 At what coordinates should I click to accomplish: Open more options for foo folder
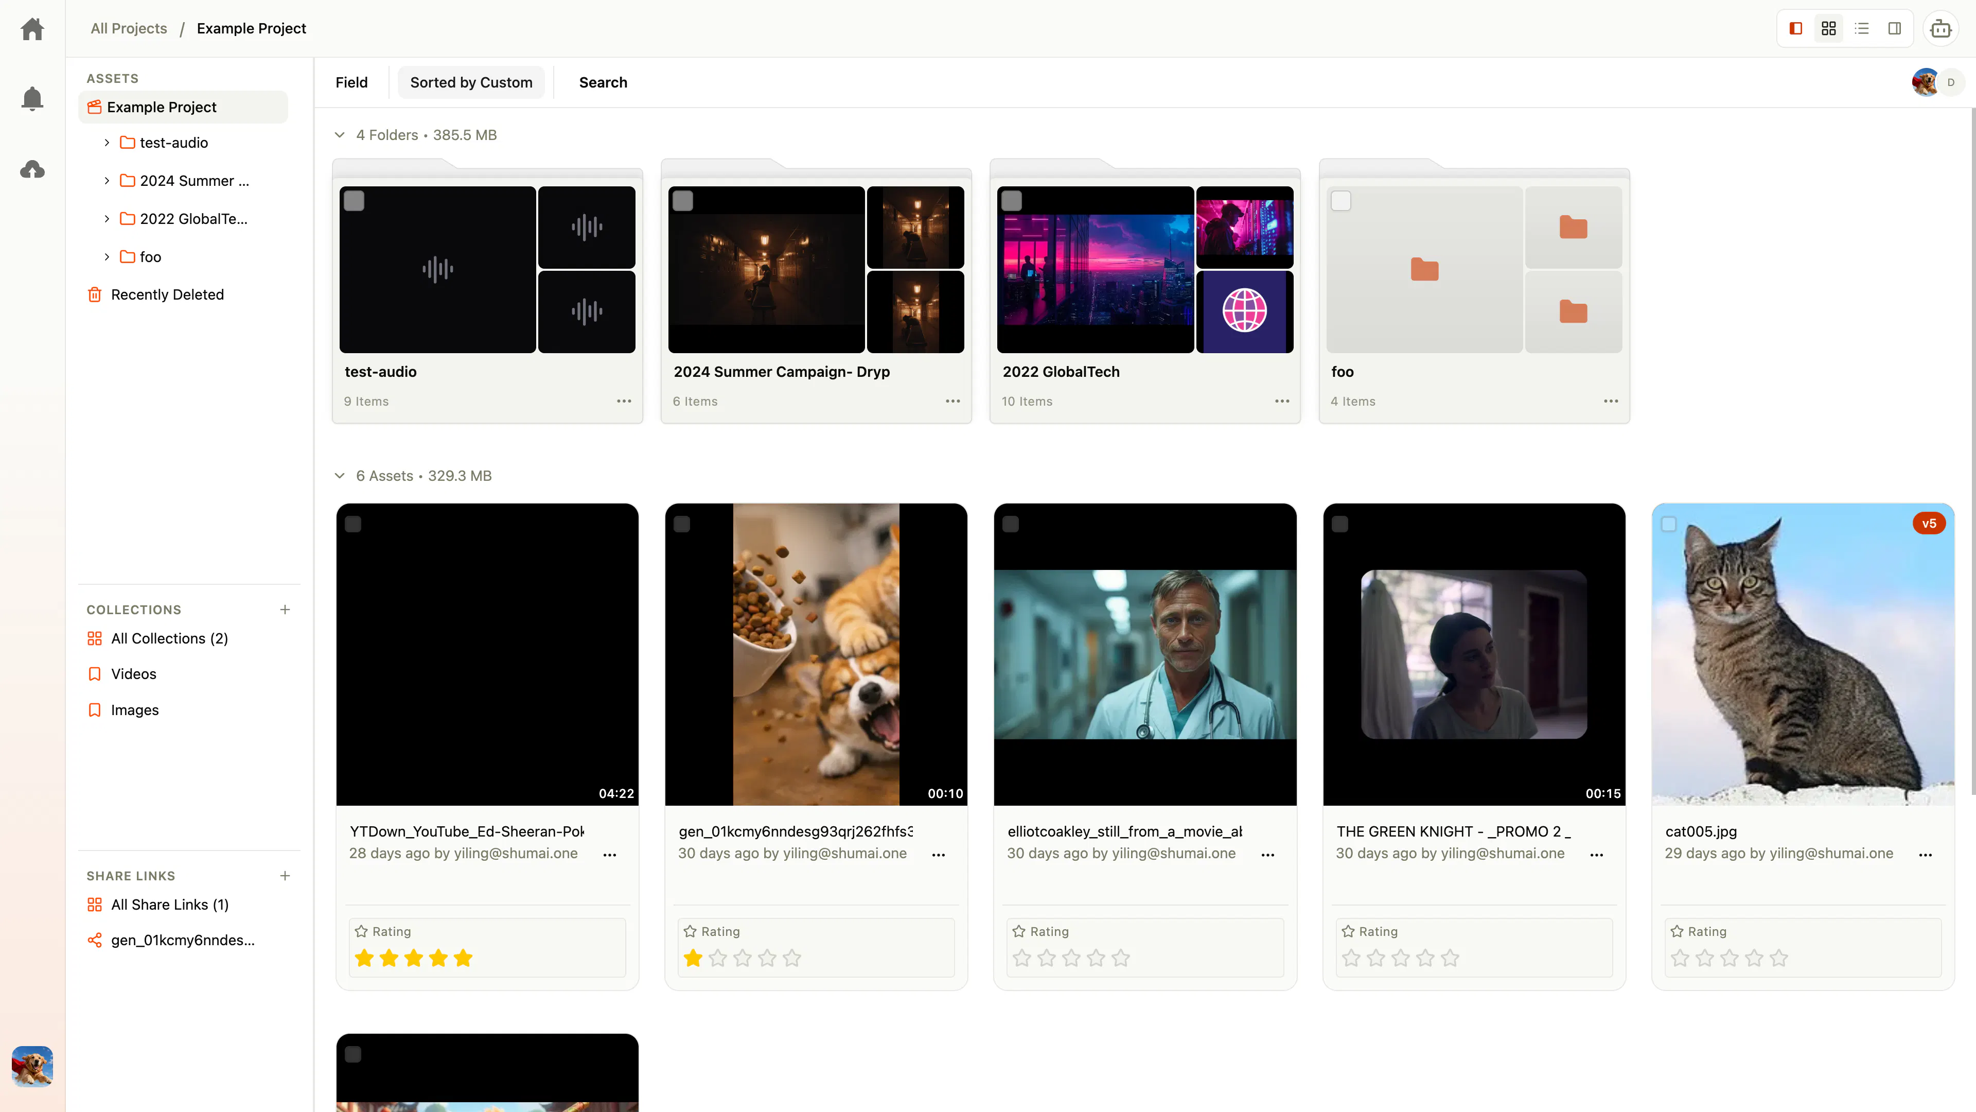[1611, 401]
